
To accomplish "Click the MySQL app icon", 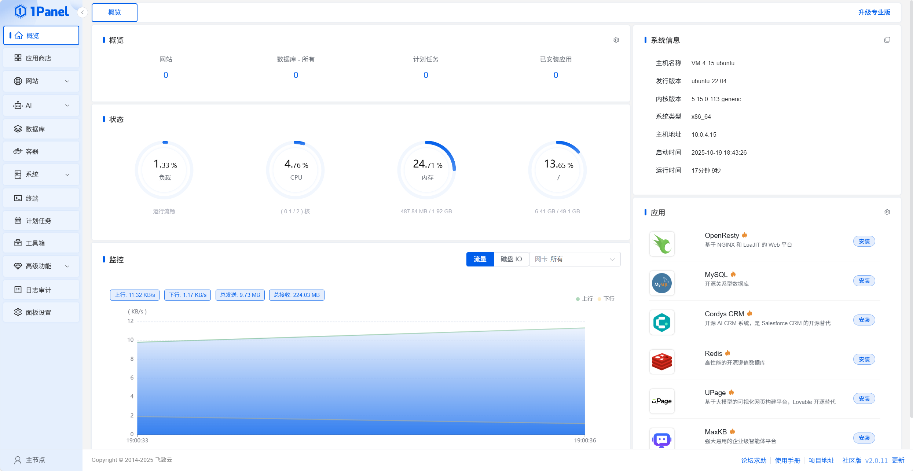I will (662, 283).
